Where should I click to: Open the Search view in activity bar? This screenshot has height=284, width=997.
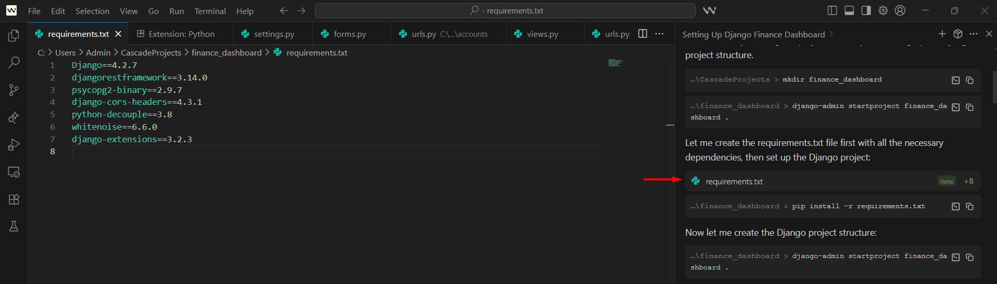pos(14,62)
